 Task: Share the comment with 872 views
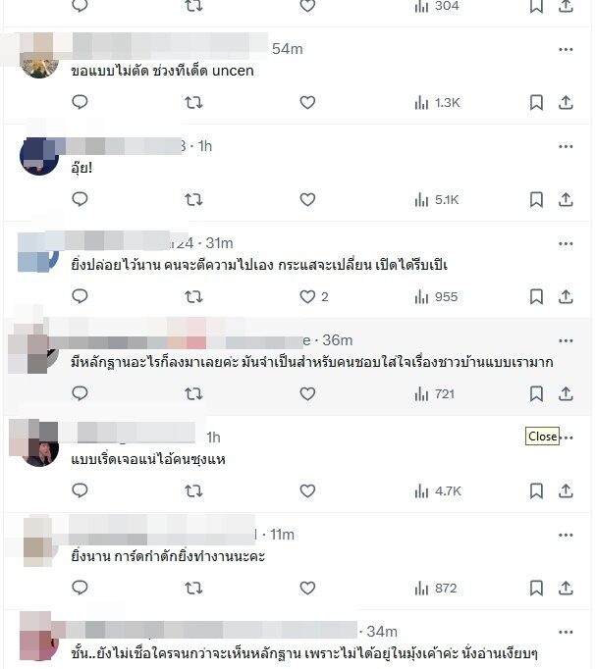point(566,589)
